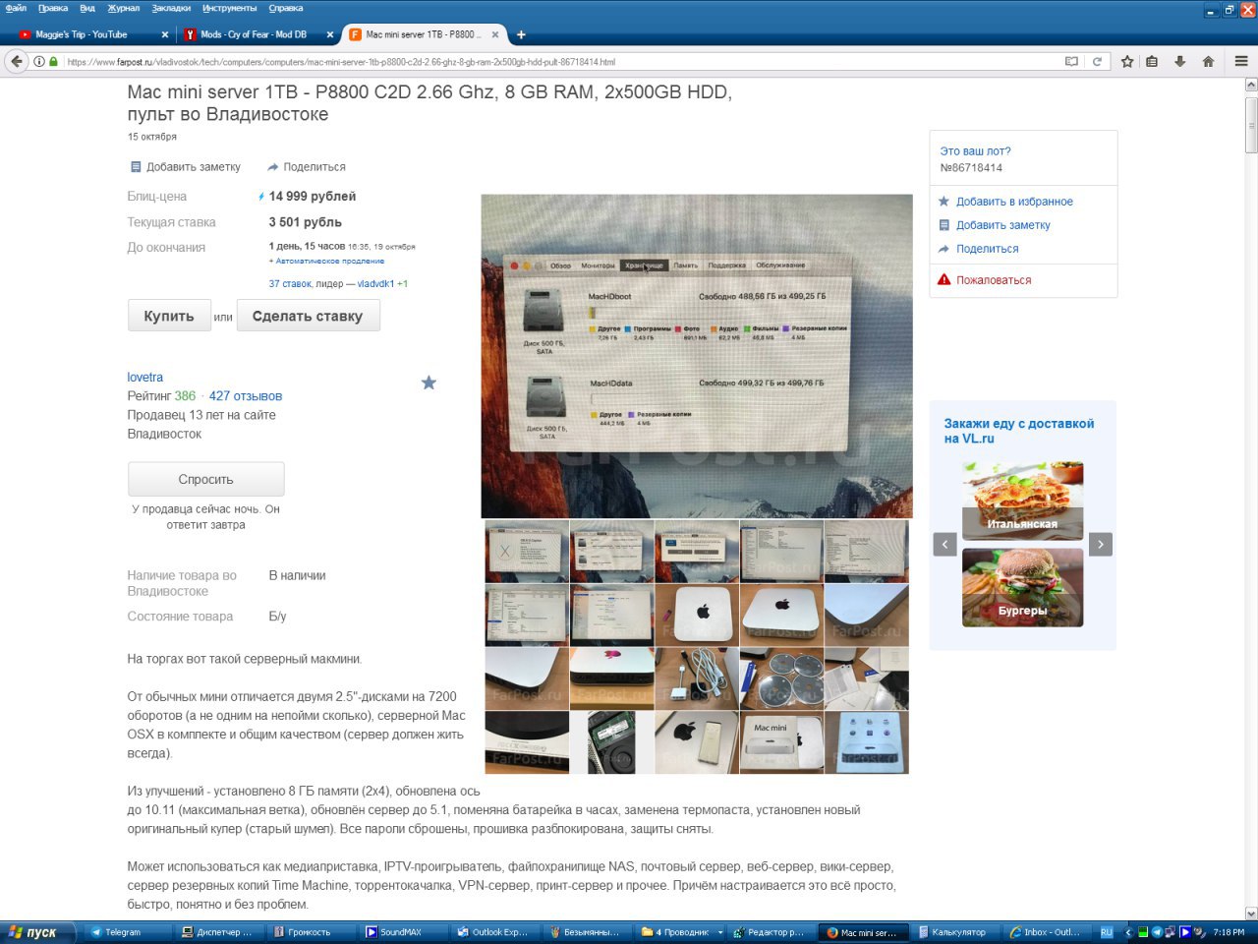Open new tab with plus button
This screenshot has width=1258, height=944.
coord(521,34)
